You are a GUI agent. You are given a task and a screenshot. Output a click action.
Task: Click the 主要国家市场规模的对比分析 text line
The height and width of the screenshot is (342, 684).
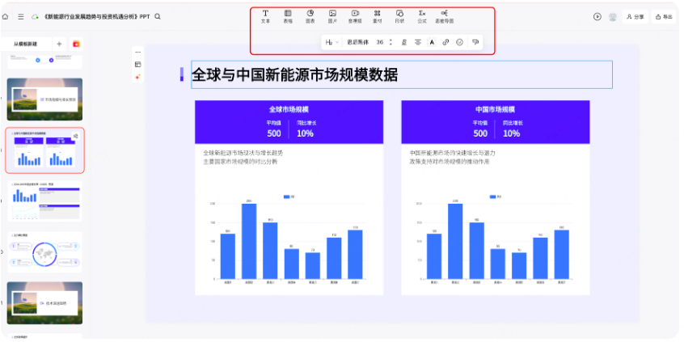240,162
